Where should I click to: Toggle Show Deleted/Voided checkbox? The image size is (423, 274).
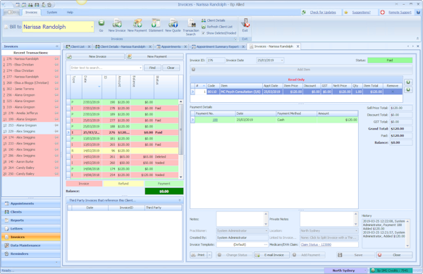(x=204, y=33)
